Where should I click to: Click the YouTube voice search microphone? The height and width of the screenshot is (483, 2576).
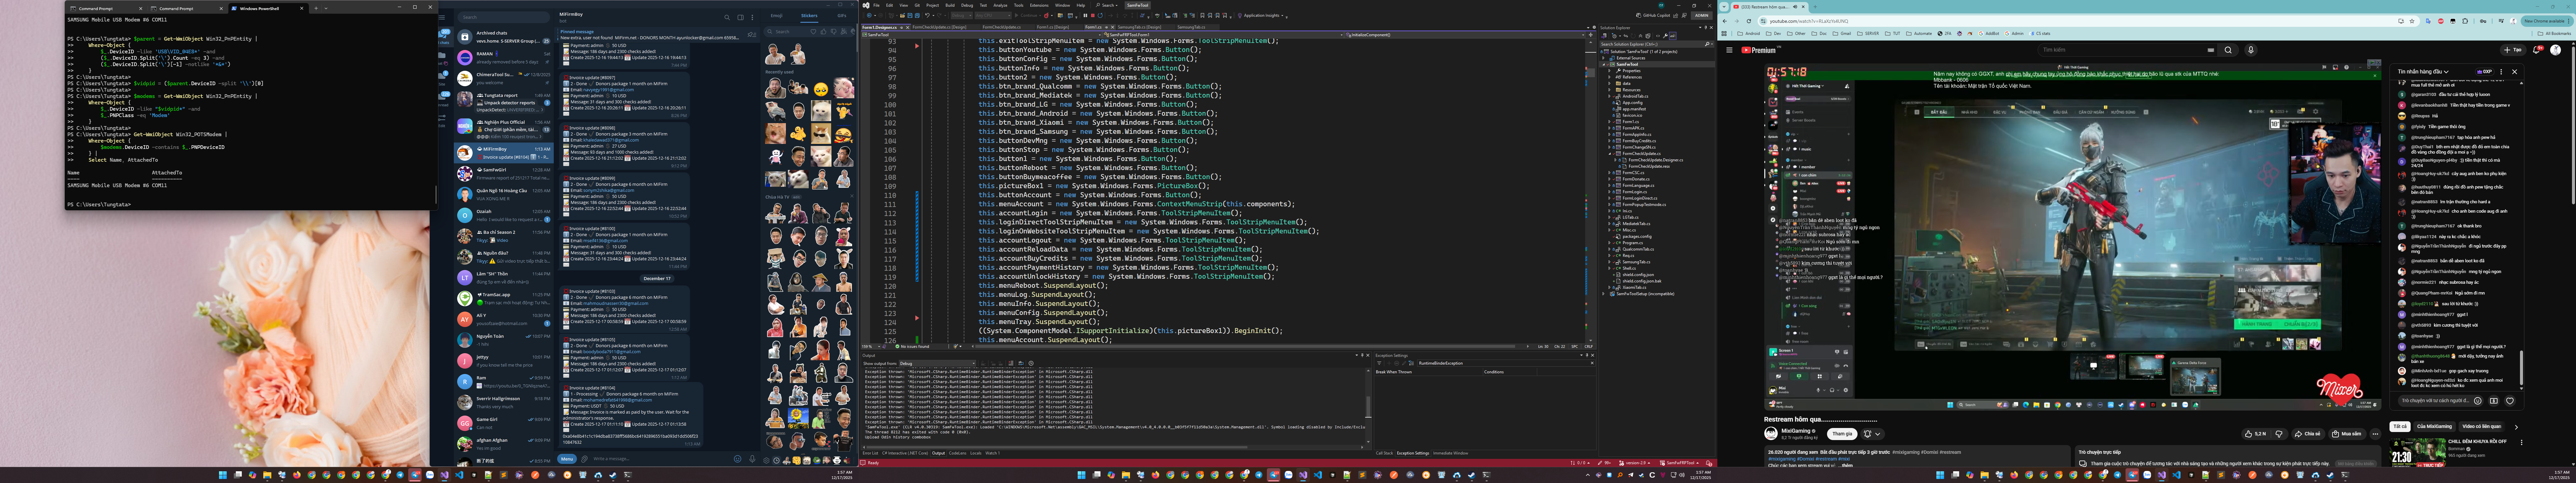pyautogui.click(x=2251, y=50)
